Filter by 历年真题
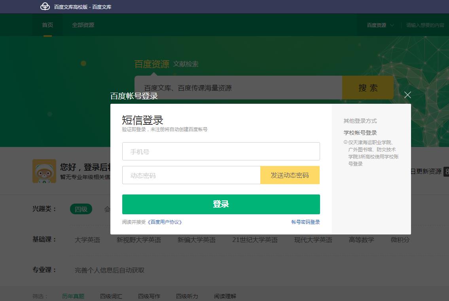This screenshot has width=449, height=301. [73, 296]
